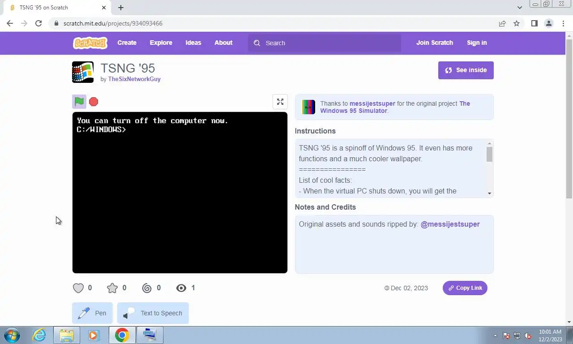Open Windows Media Player from the taskbar
The image size is (573, 344).
pos(94,335)
